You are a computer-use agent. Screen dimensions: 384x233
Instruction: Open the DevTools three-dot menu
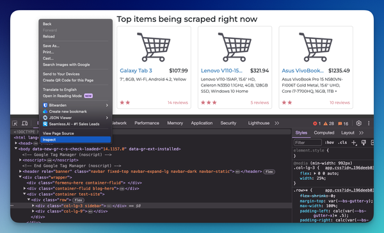pyautogui.click(x=369, y=124)
